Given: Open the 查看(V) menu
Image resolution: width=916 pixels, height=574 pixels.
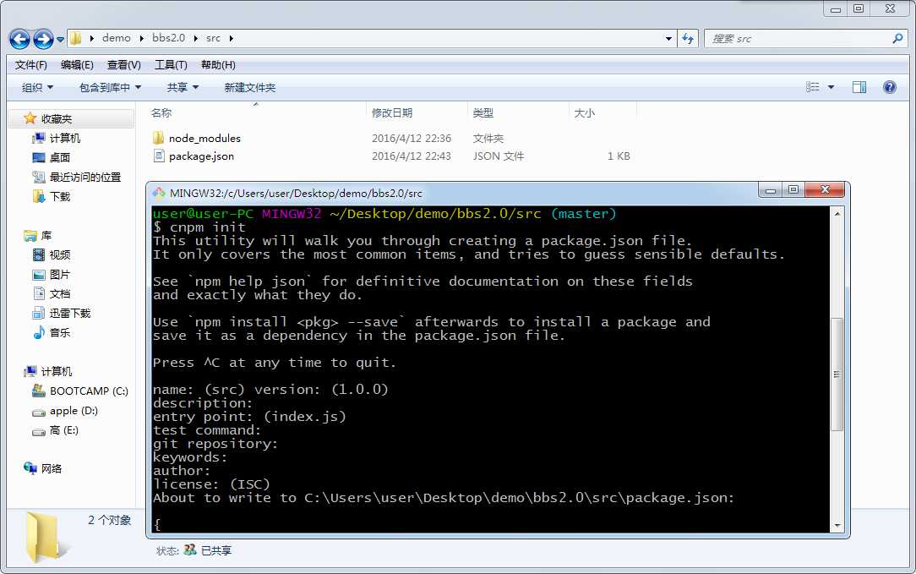Looking at the screenshot, I should pos(124,65).
